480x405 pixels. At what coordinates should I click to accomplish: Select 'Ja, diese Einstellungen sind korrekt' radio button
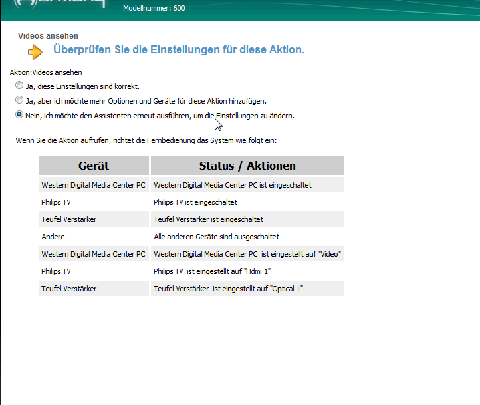[19, 86]
